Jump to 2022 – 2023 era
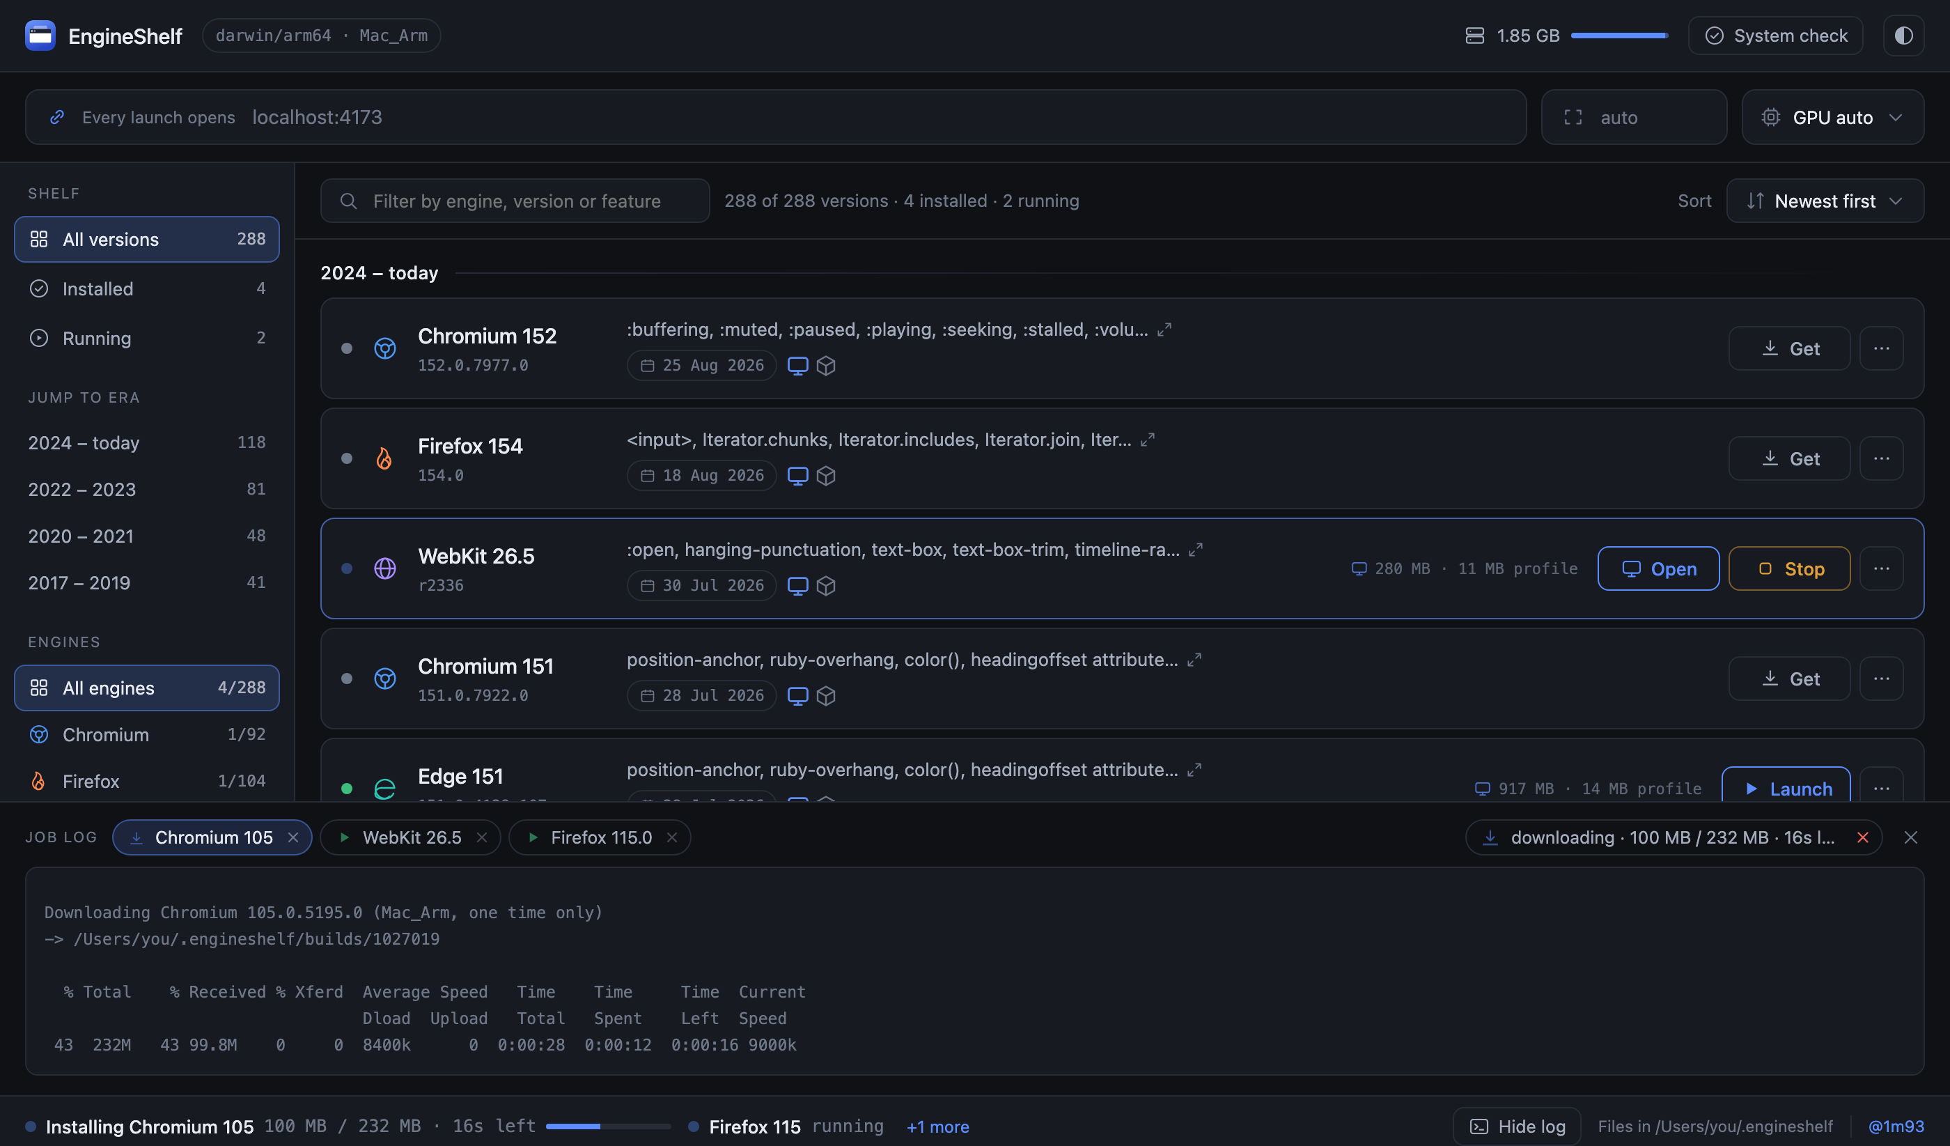The image size is (1950, 1146). coord(146,489)
